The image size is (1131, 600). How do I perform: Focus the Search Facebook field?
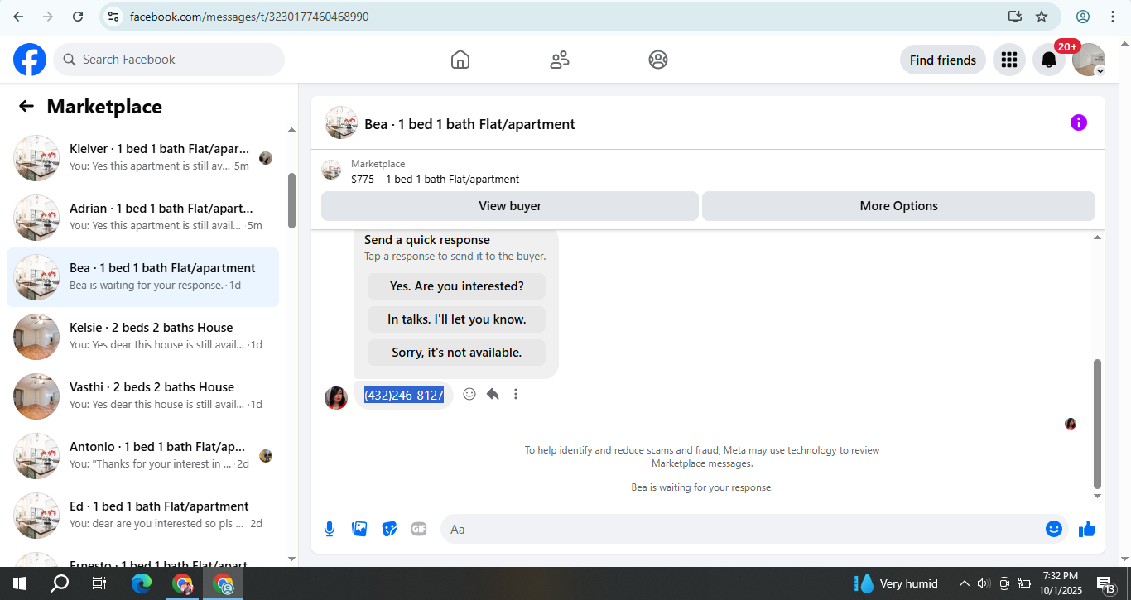(169, 60)
